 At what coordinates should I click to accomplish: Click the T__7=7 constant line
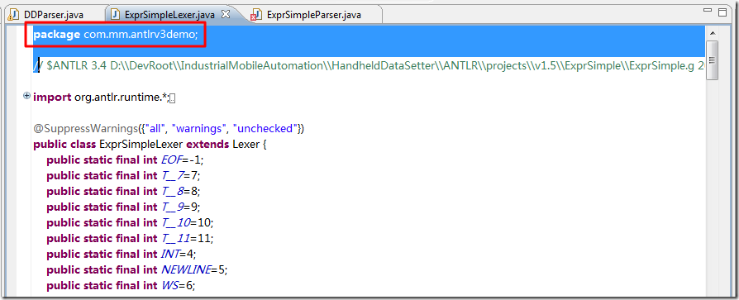(123, 176)
